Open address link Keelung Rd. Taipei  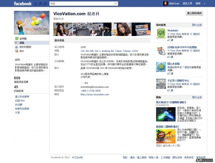109,51
